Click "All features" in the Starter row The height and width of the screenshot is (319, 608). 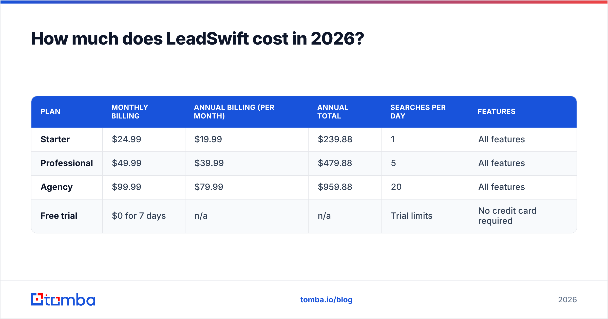click(502, 139)
